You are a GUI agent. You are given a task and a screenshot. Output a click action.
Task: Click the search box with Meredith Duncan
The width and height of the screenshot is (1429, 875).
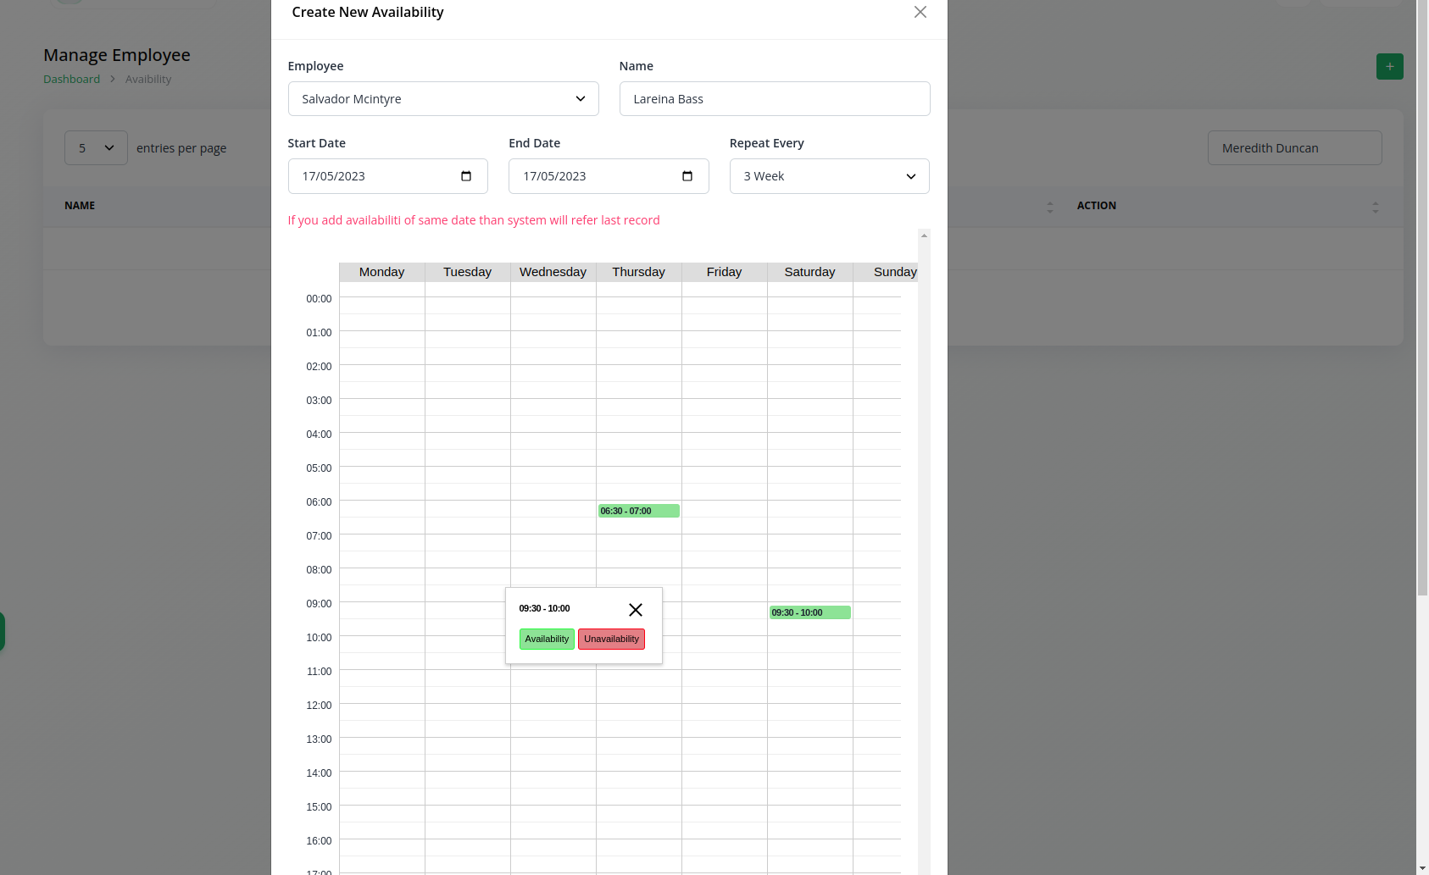tap(1294, 148)
